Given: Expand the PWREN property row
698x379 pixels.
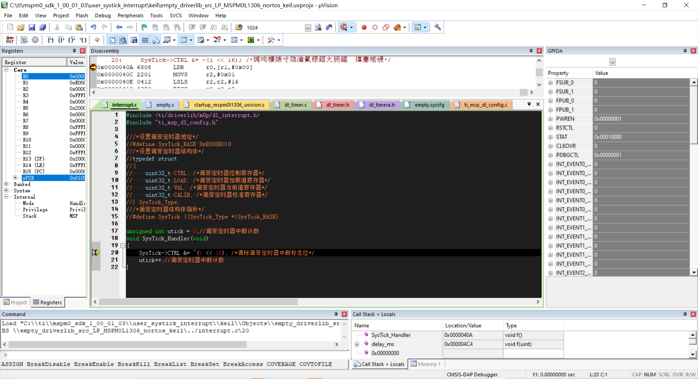Looking at the screenshot, I should [x=551, y=119].
